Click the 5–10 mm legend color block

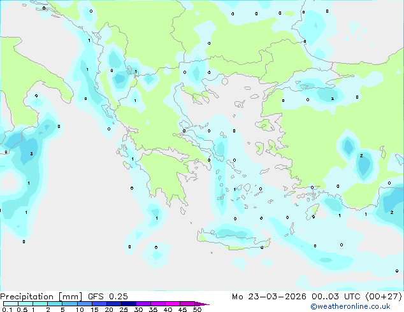pyautogui.click(x=69, y=304)
